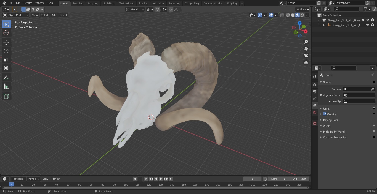The height and width of the screenshot is (194, 377).
Task: Open the Keying popover in timeline
Action: click(x=34, y=179)
